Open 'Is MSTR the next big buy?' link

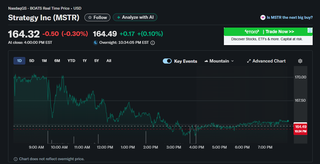pos(290,17)
